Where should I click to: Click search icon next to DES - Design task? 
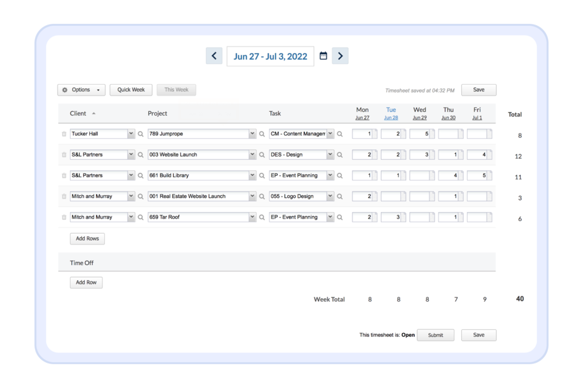click(339, 155)
